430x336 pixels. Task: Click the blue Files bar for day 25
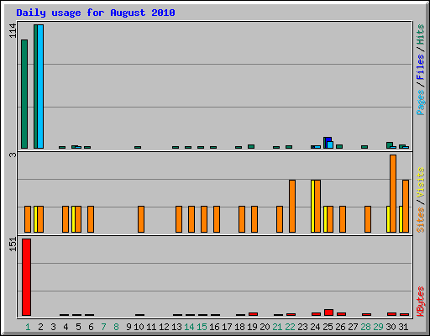pos(328,139)
